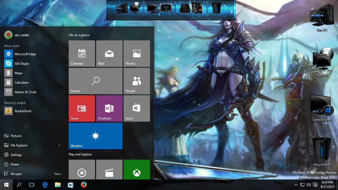
Task: Show hidden system tray icons
Action: pos(296,185)
